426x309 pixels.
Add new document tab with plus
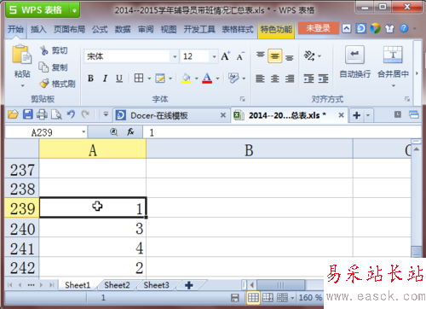click(357, 115)
